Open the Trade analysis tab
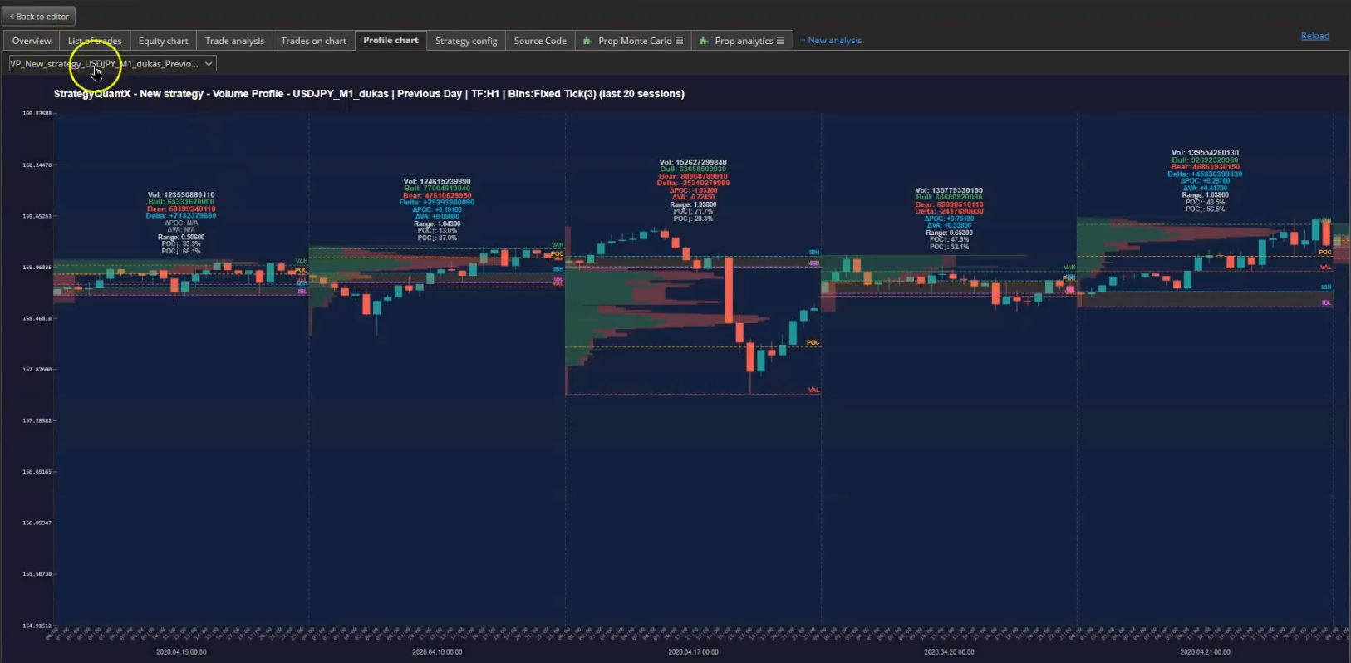 point(234,41)
